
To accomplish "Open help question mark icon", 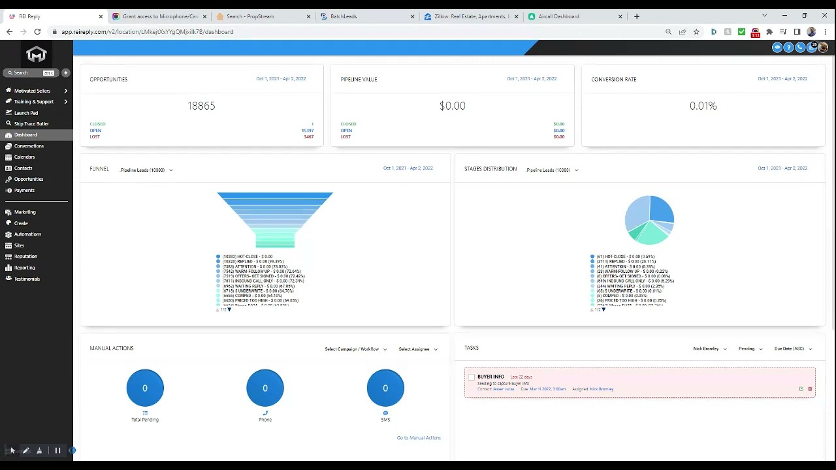I will click(788, 47).
